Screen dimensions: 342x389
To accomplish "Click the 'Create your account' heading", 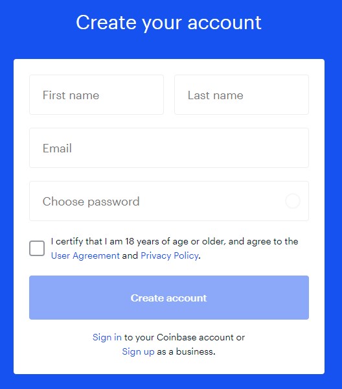I will (168, 23).
